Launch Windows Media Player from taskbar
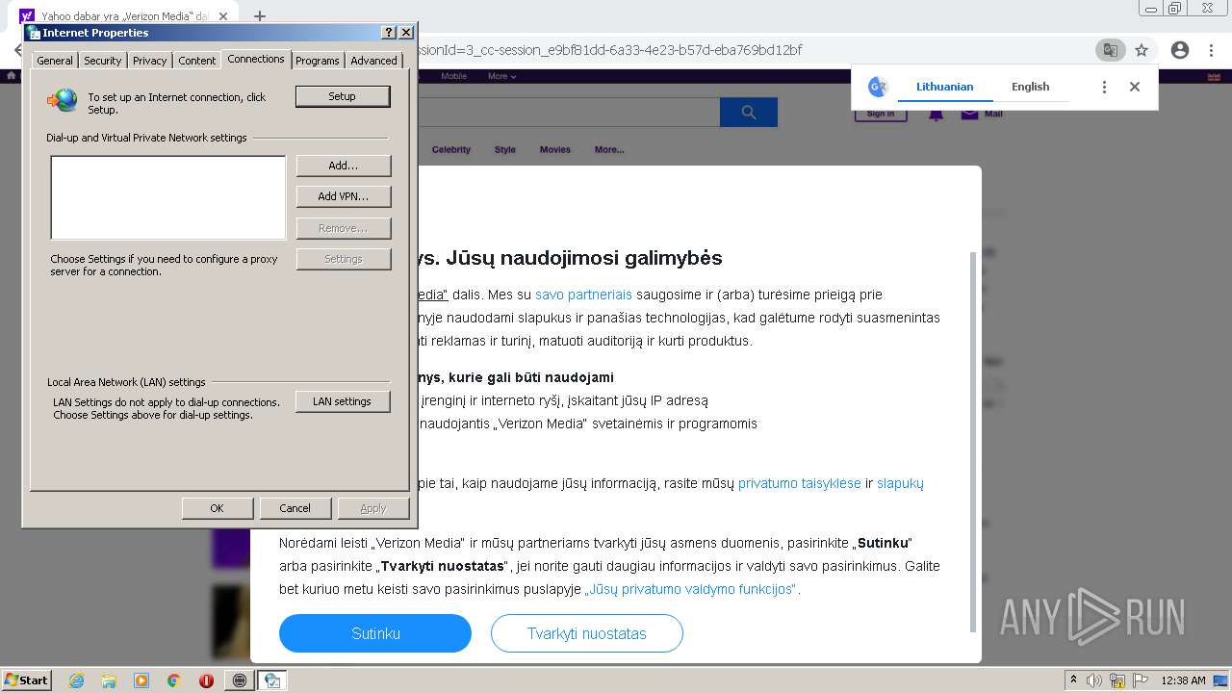This screenshot has height=693, width=1232. coord(141,680)
